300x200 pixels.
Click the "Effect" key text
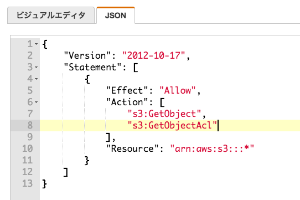(127, 90)
